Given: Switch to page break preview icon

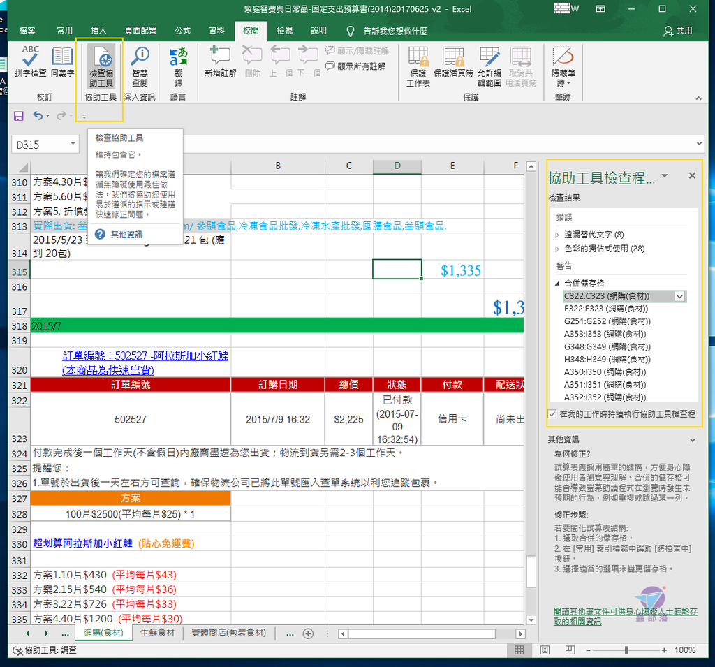Looking at the screenshot, I should click(570, 650).
